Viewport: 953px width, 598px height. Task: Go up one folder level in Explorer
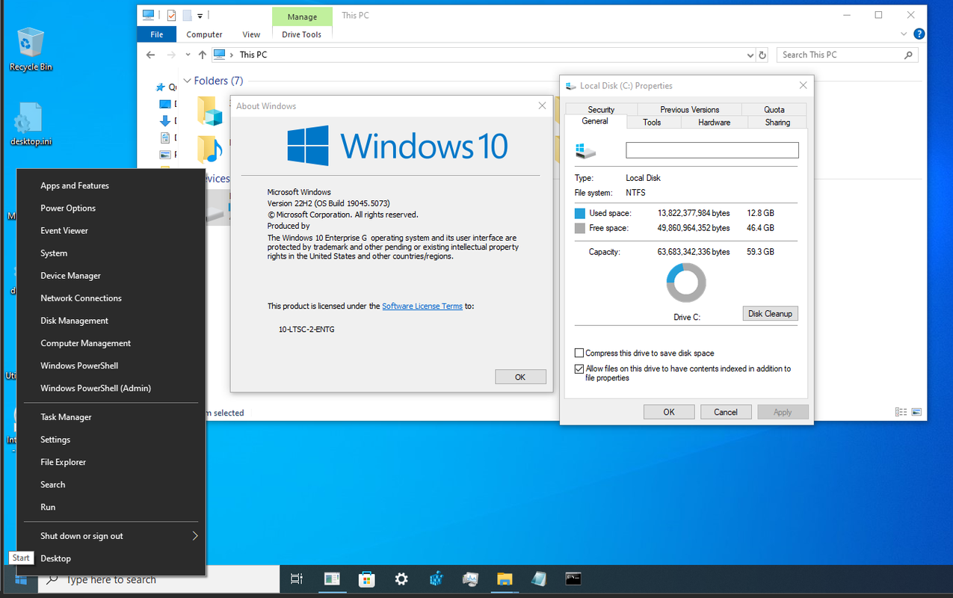click(x=203, y=55)
